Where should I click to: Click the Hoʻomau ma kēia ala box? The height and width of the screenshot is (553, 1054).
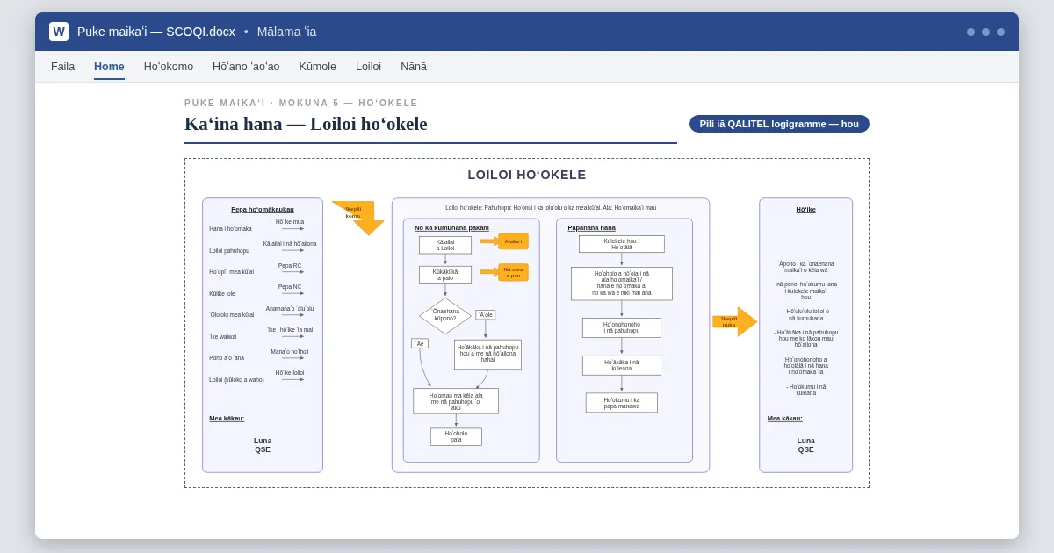tap(456, 401)
